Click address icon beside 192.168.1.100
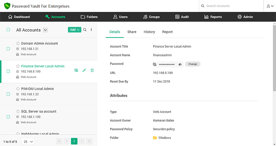276x146 pixels. [x=17, y=117]
